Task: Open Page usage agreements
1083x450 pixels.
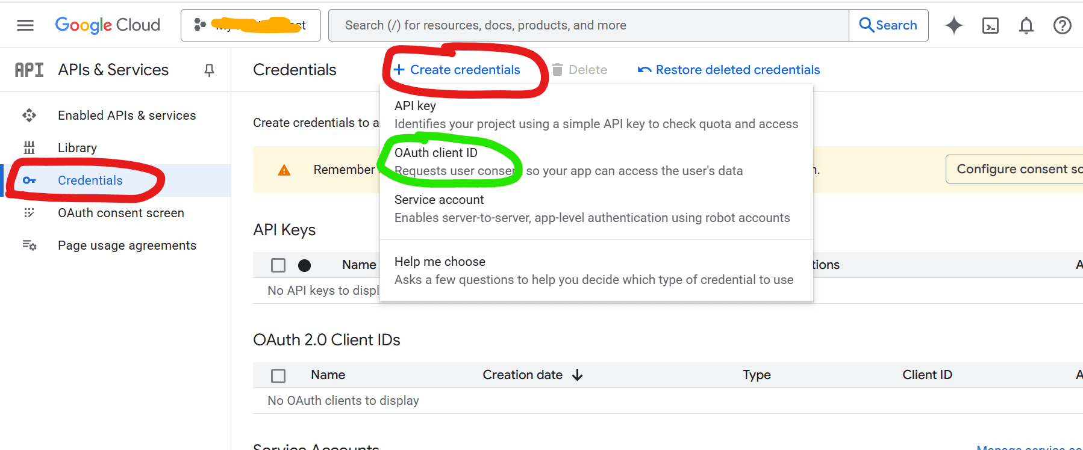Action: click(127, 245)
